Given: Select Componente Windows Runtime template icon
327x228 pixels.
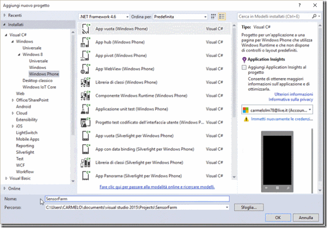Looking at the screenshot, I should tap(85, 96).
